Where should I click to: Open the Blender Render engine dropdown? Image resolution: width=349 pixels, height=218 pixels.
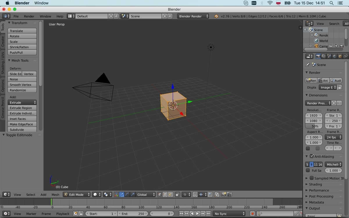[193, 16]
